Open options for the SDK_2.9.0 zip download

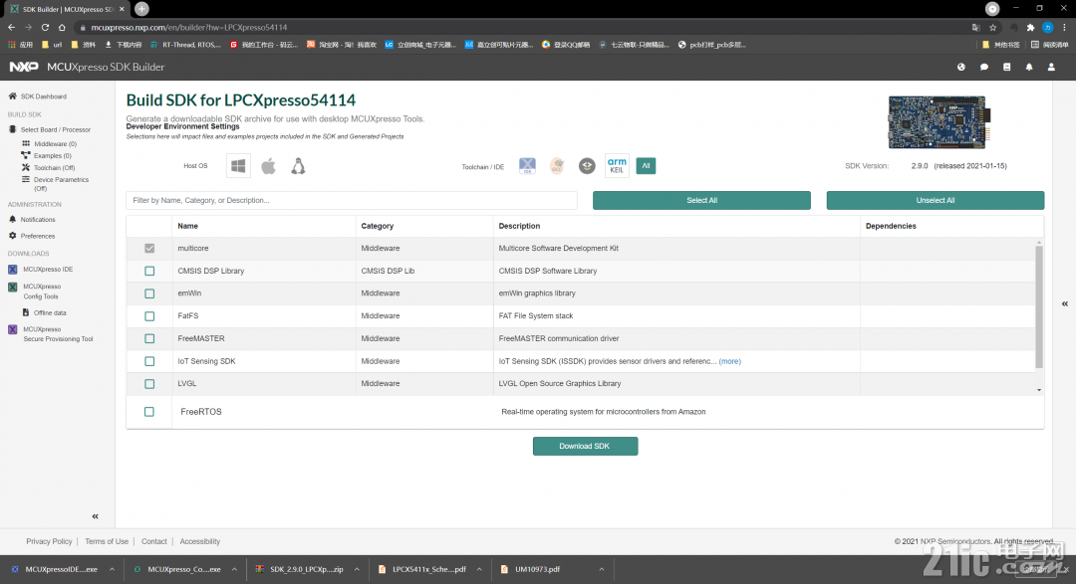pos(357,570)
